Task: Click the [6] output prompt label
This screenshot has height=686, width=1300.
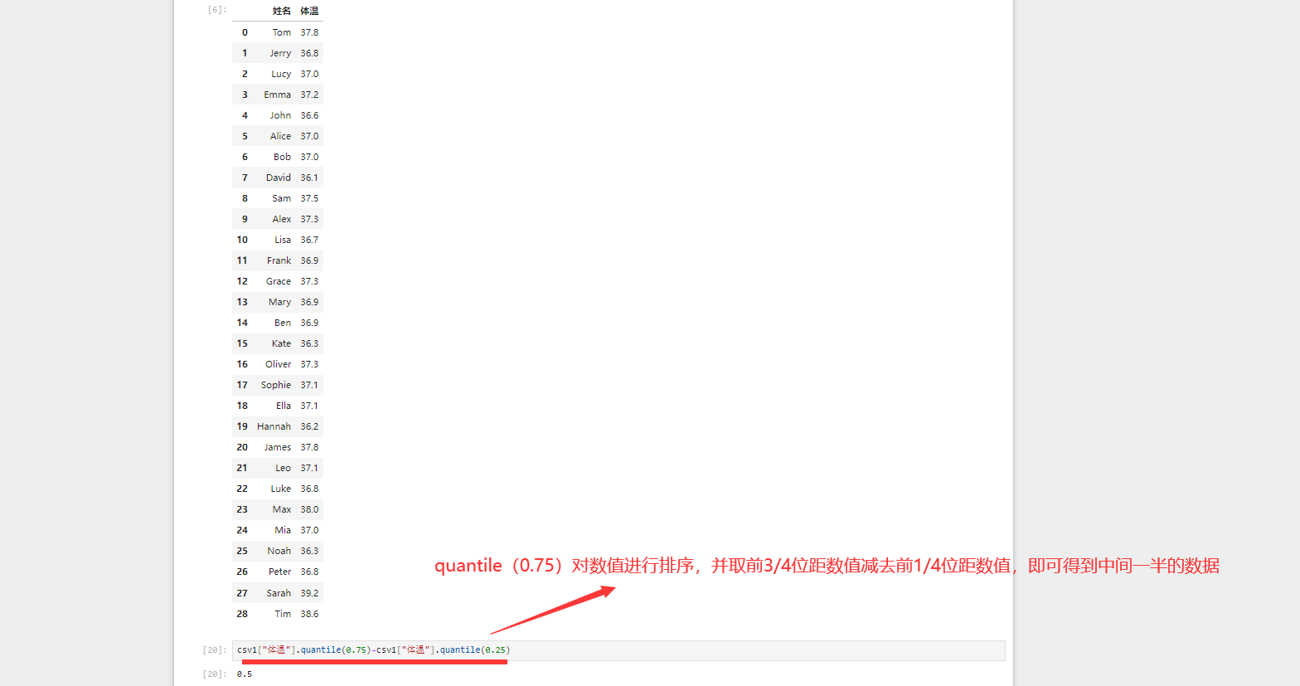Action: coord(217,10)
